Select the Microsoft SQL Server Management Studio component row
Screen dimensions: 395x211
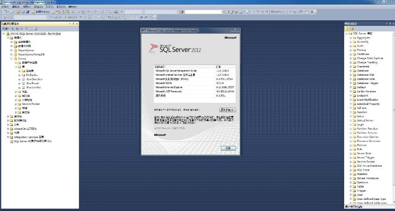pos(195,71)
